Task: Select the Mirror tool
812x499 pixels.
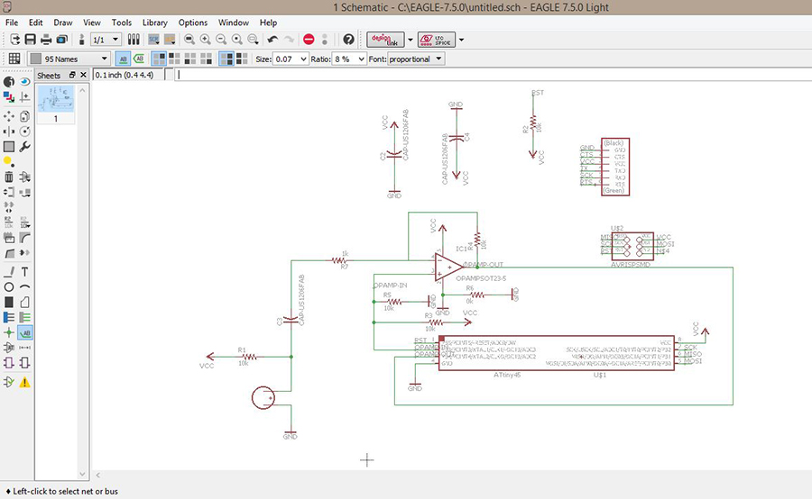Action: [9, 132]
